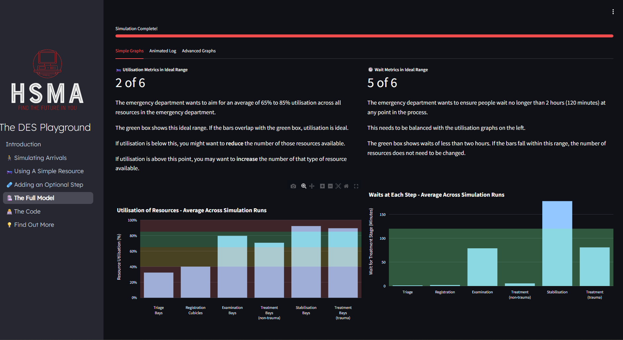This screenshot has width=623, height=340.
Task: Zoom in using the chart plus icon
Action: 322,186
